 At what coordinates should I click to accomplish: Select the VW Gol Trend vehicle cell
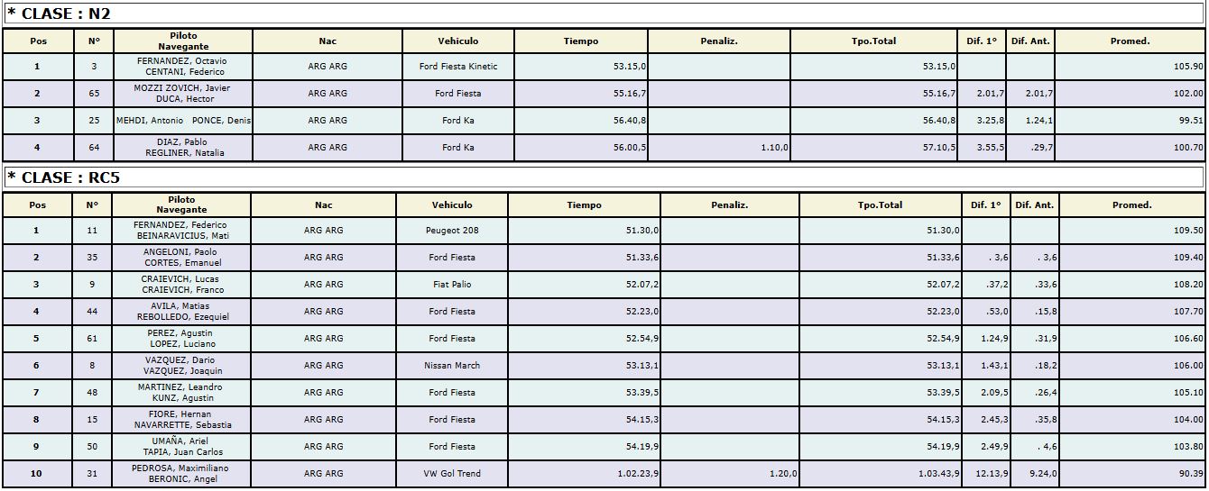click(x=452, y=474)
